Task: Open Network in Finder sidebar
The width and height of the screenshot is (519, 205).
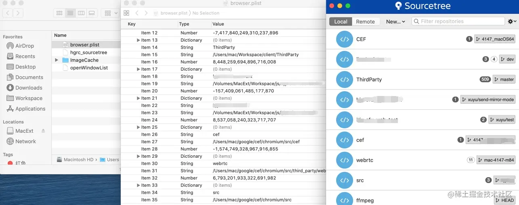Action: (25, 142)
